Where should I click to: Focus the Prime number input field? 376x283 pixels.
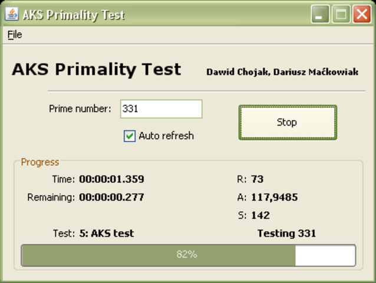(x=161, y=109)
